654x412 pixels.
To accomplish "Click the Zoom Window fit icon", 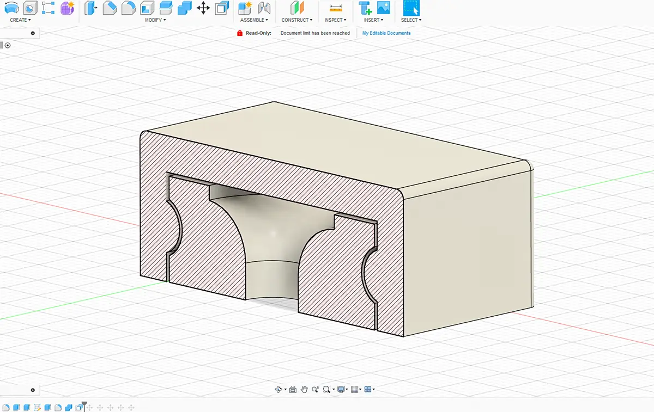I will point(327,389).
